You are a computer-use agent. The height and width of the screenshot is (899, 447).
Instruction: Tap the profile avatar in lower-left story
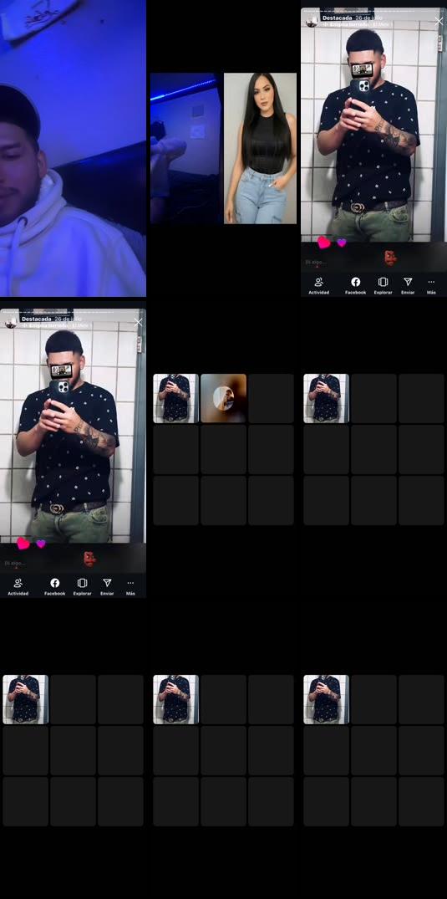pos(11,323)
